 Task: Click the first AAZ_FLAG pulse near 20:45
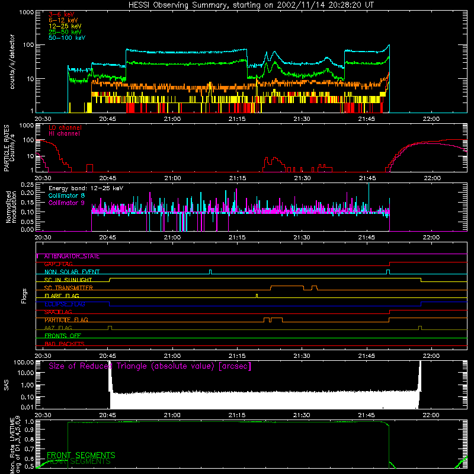110,328
